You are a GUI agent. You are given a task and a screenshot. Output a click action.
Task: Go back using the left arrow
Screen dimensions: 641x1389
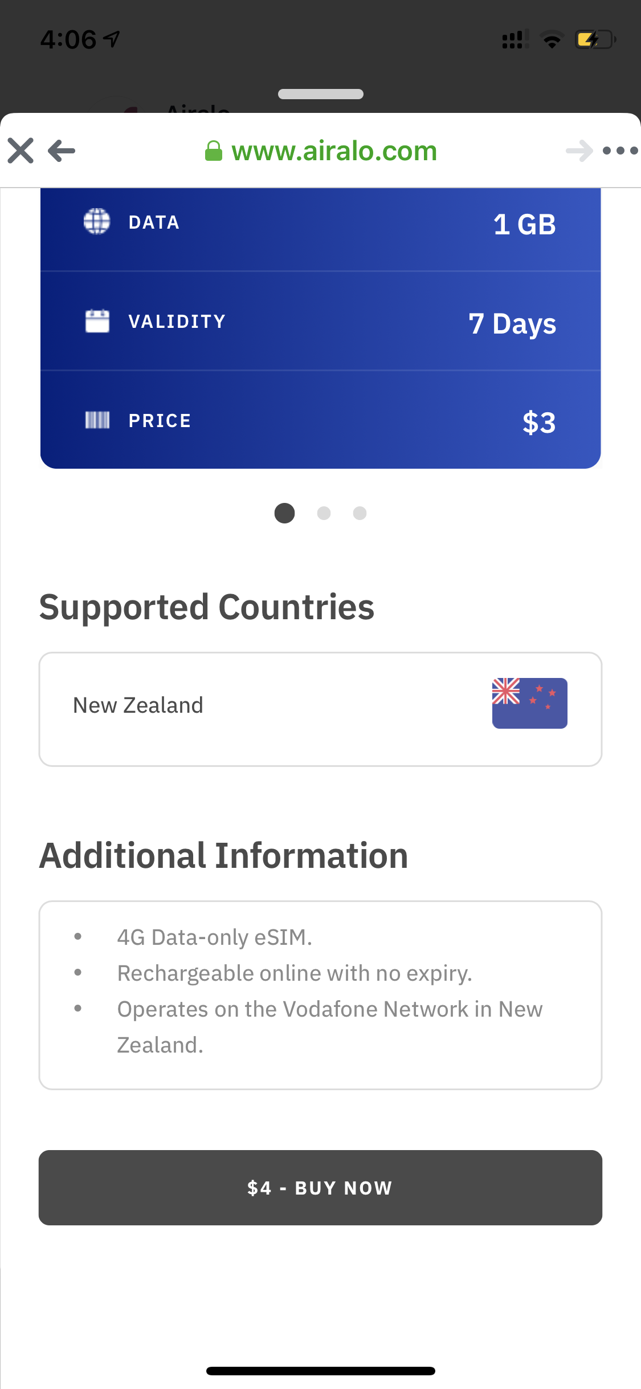point(62,151)
